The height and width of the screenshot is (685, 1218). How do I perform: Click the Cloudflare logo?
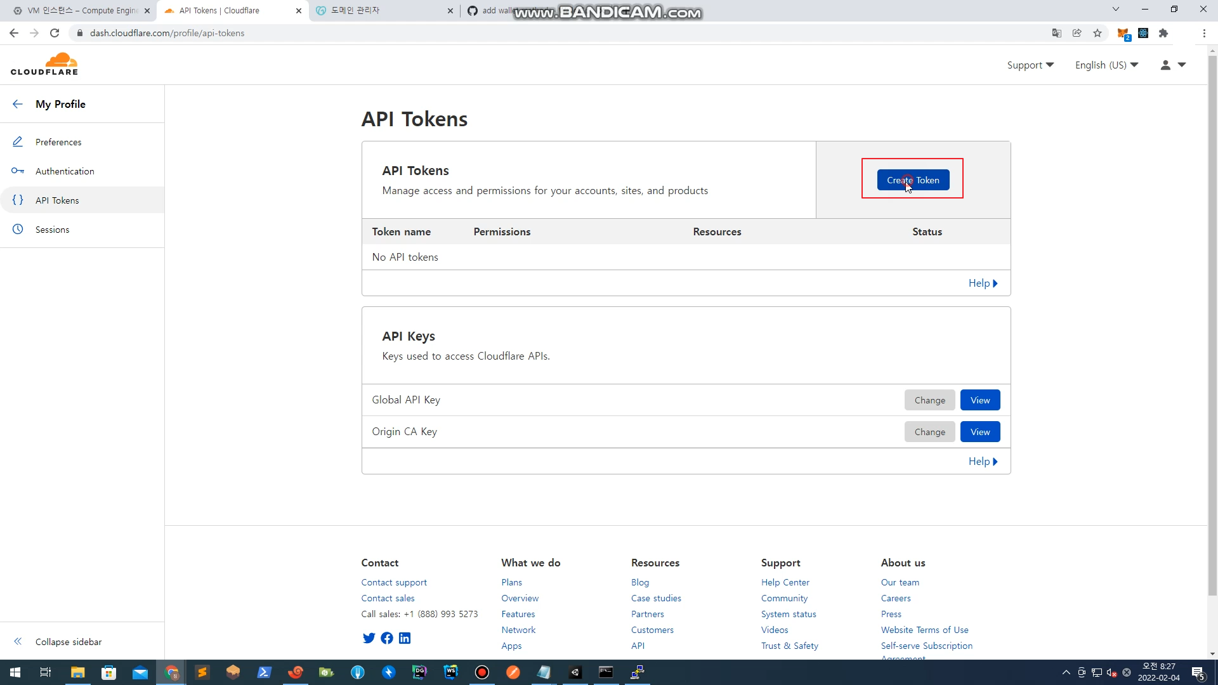tap(44, 64)
